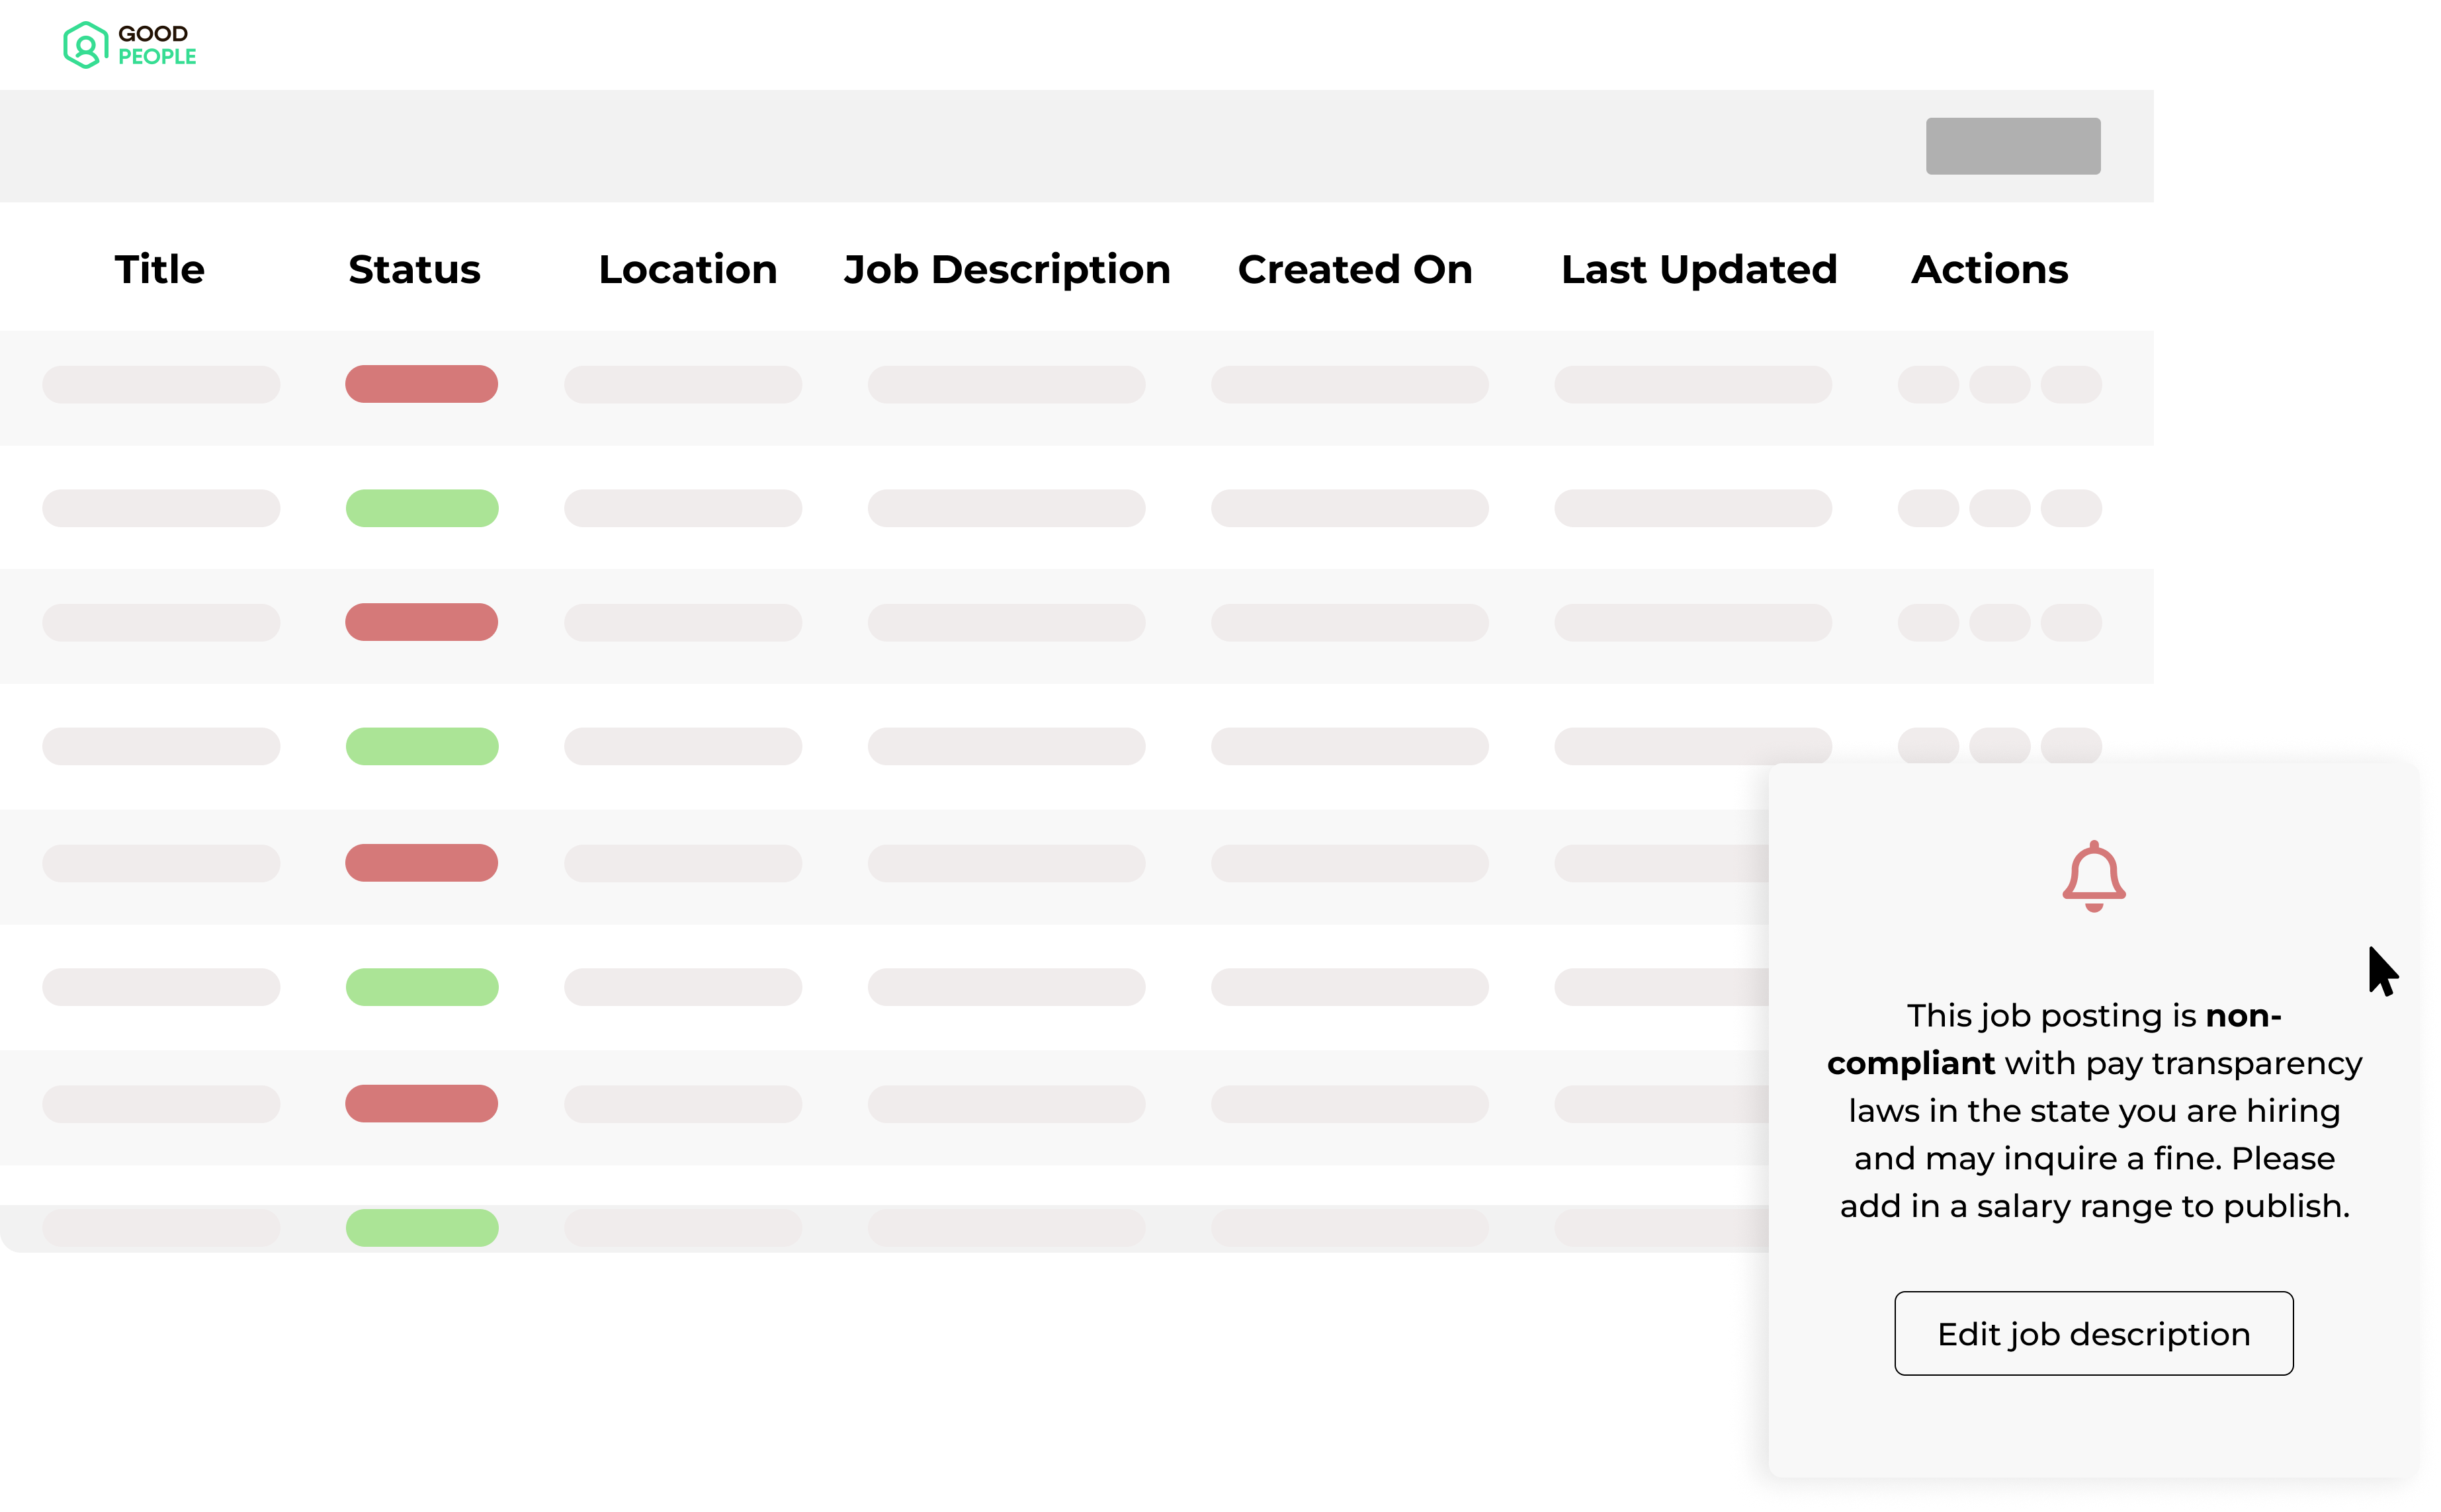Click the Job Description column header

tap(1006, 269)
